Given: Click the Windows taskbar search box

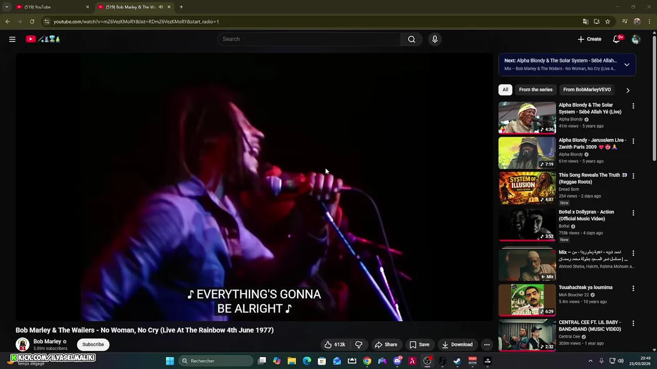Looking at the screenshot, I should click(x=216, y=361).
